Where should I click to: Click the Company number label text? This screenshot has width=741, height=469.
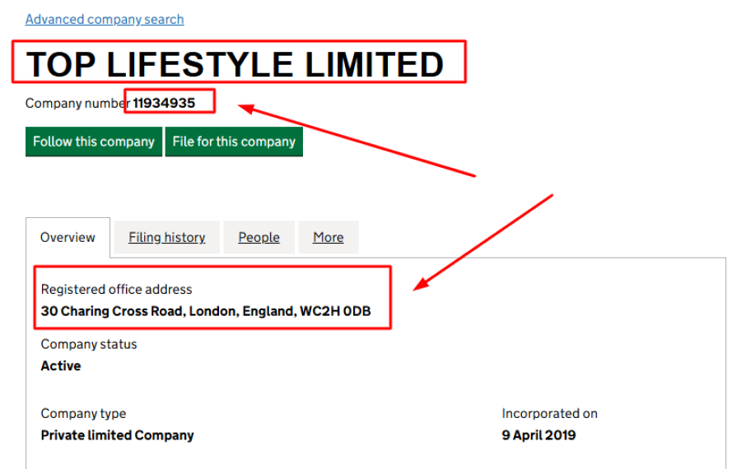[x=78, y=103]
